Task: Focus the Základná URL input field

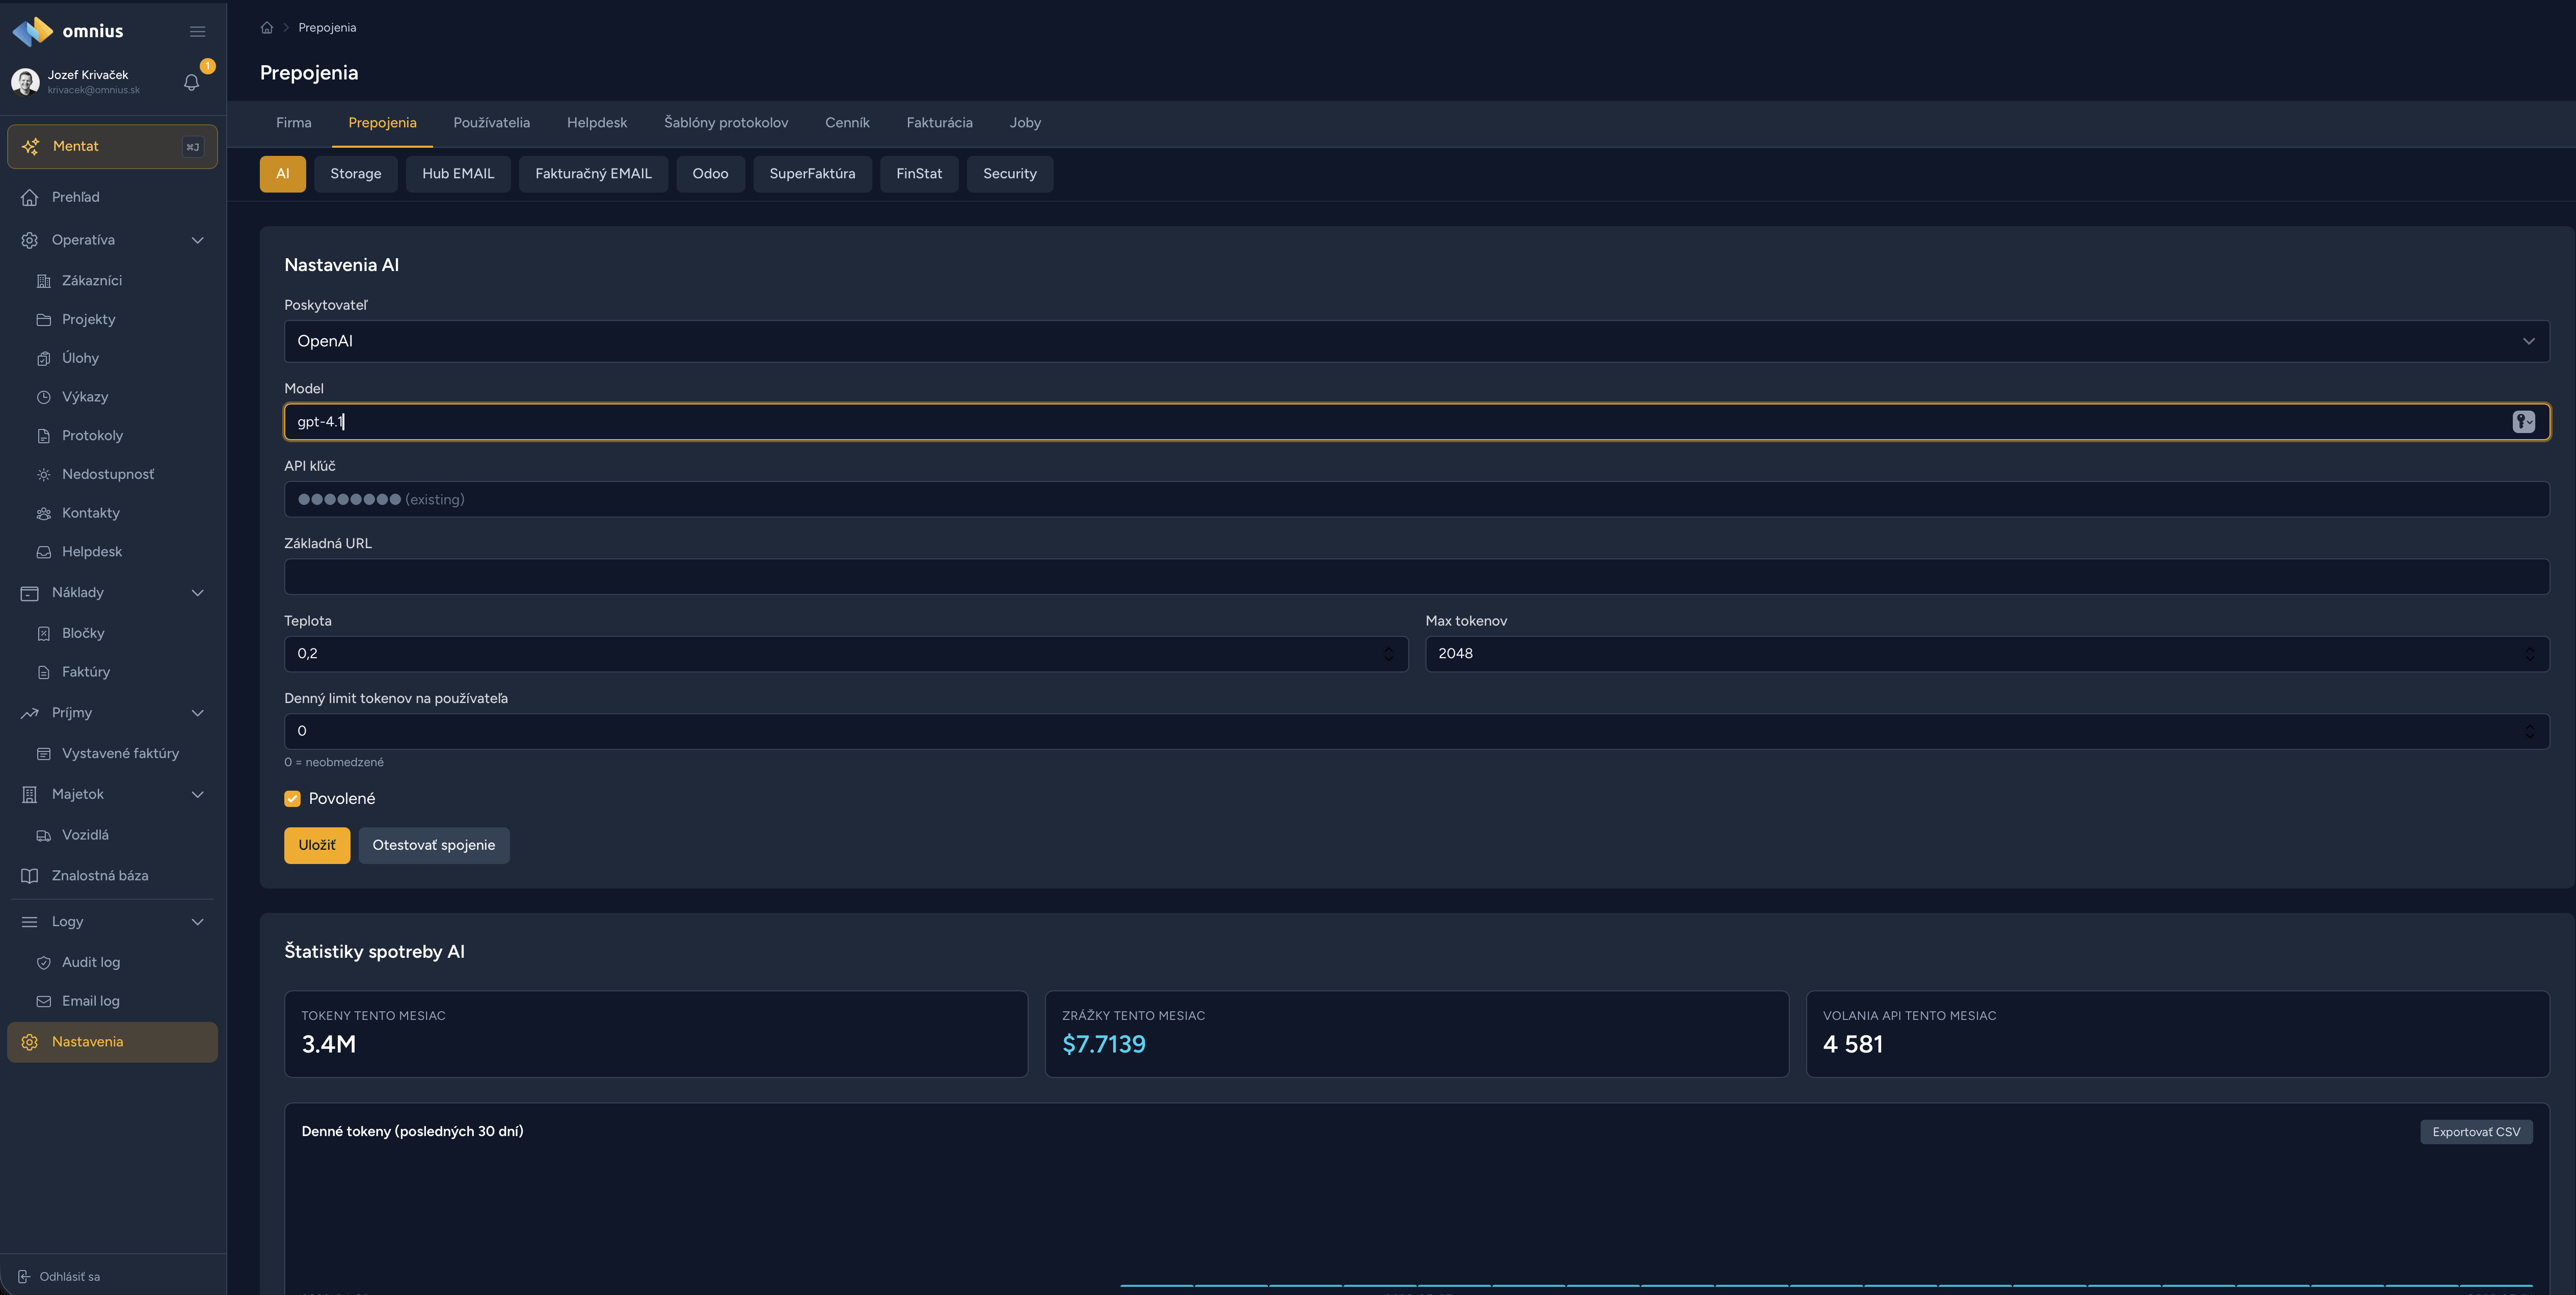Action: coord(1416,577)
